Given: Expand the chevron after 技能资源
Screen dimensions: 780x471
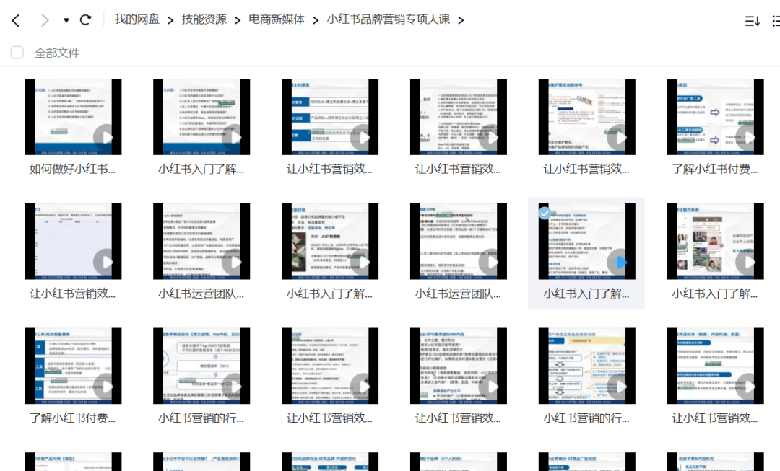Looking at the screenshot, I should (x=238, y=20).
